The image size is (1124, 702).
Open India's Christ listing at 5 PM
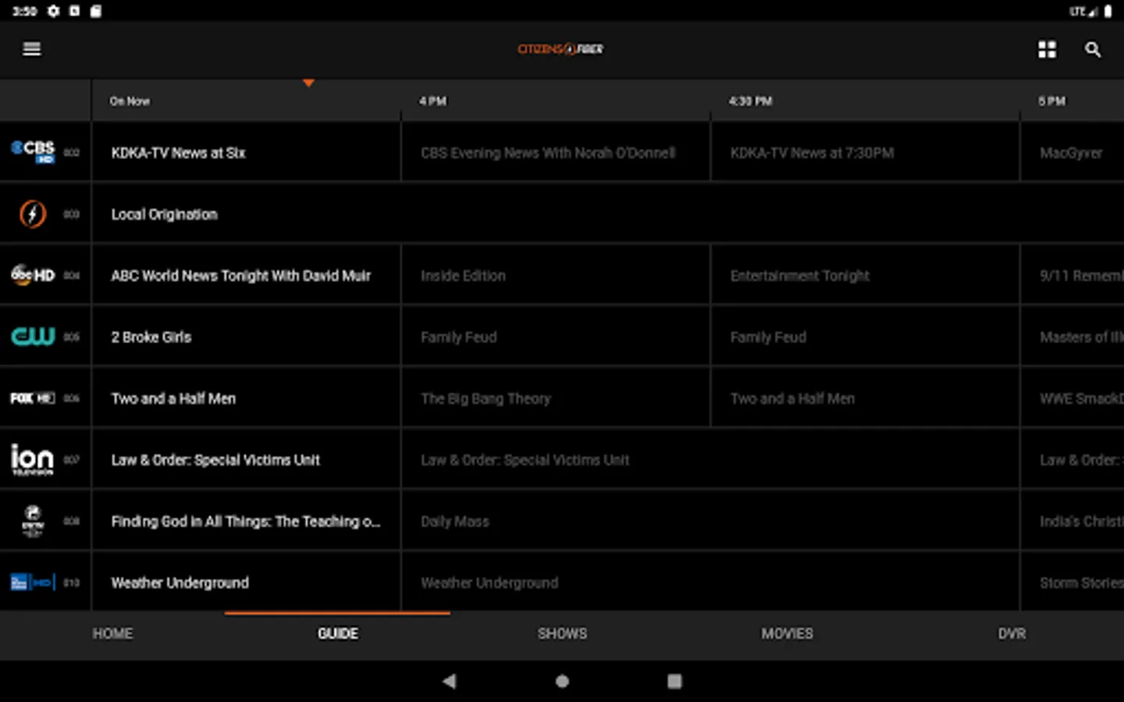pyautogui.click(x=1072, y=521)
